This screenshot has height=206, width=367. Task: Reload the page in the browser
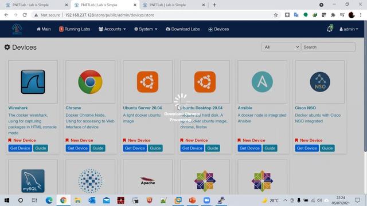(x=25, y=15)
